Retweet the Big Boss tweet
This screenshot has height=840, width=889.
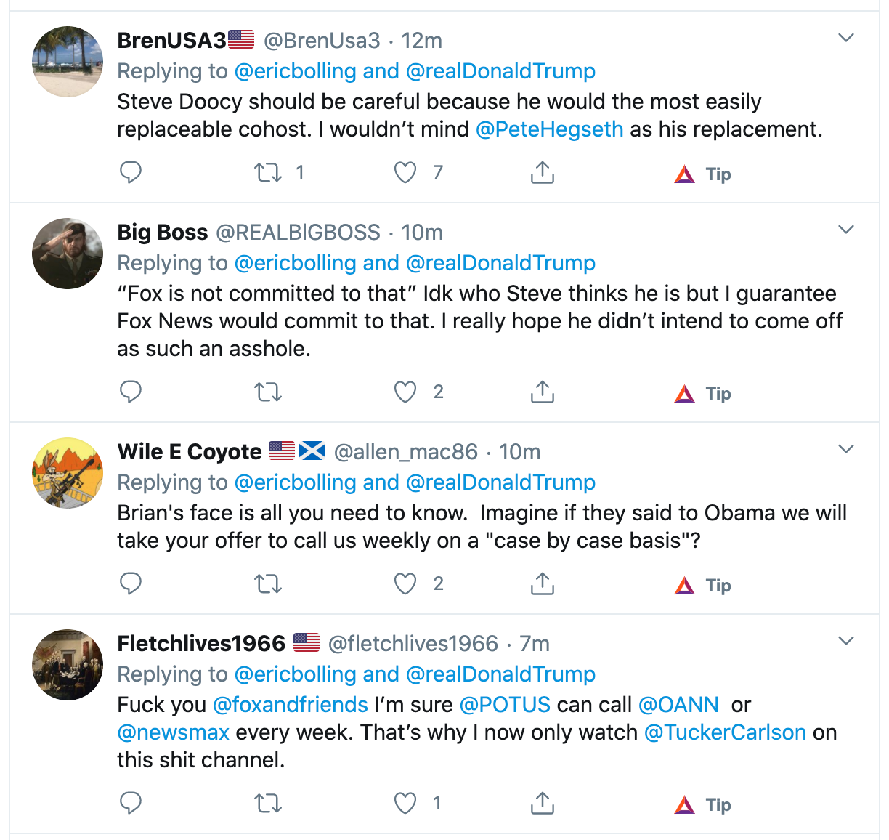[x=268, y=392]
